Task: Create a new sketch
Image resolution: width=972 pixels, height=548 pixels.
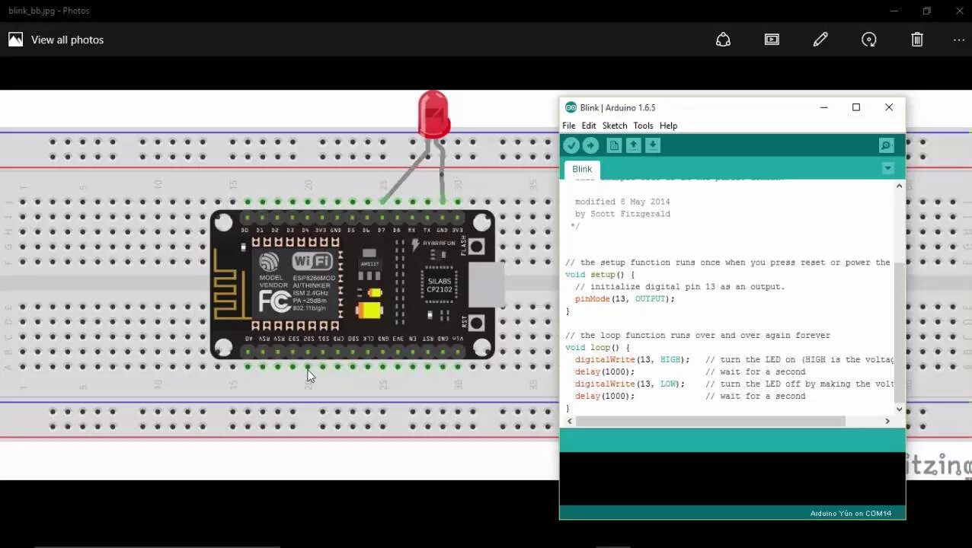Action: click(x=614, y=145)
